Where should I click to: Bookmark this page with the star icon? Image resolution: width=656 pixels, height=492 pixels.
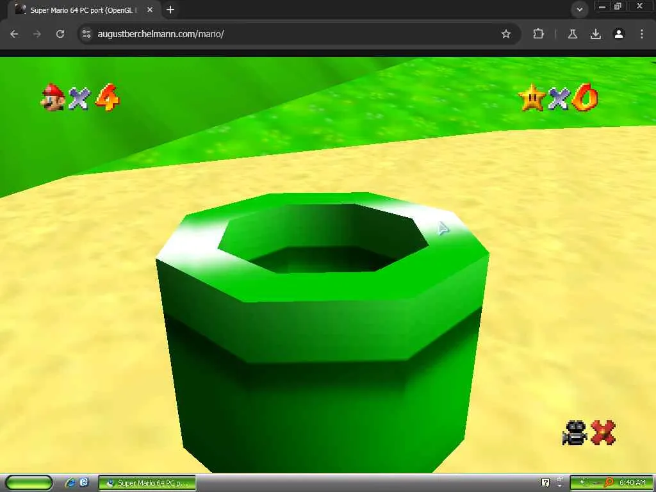pyautogui.click(x=506, y=34)
